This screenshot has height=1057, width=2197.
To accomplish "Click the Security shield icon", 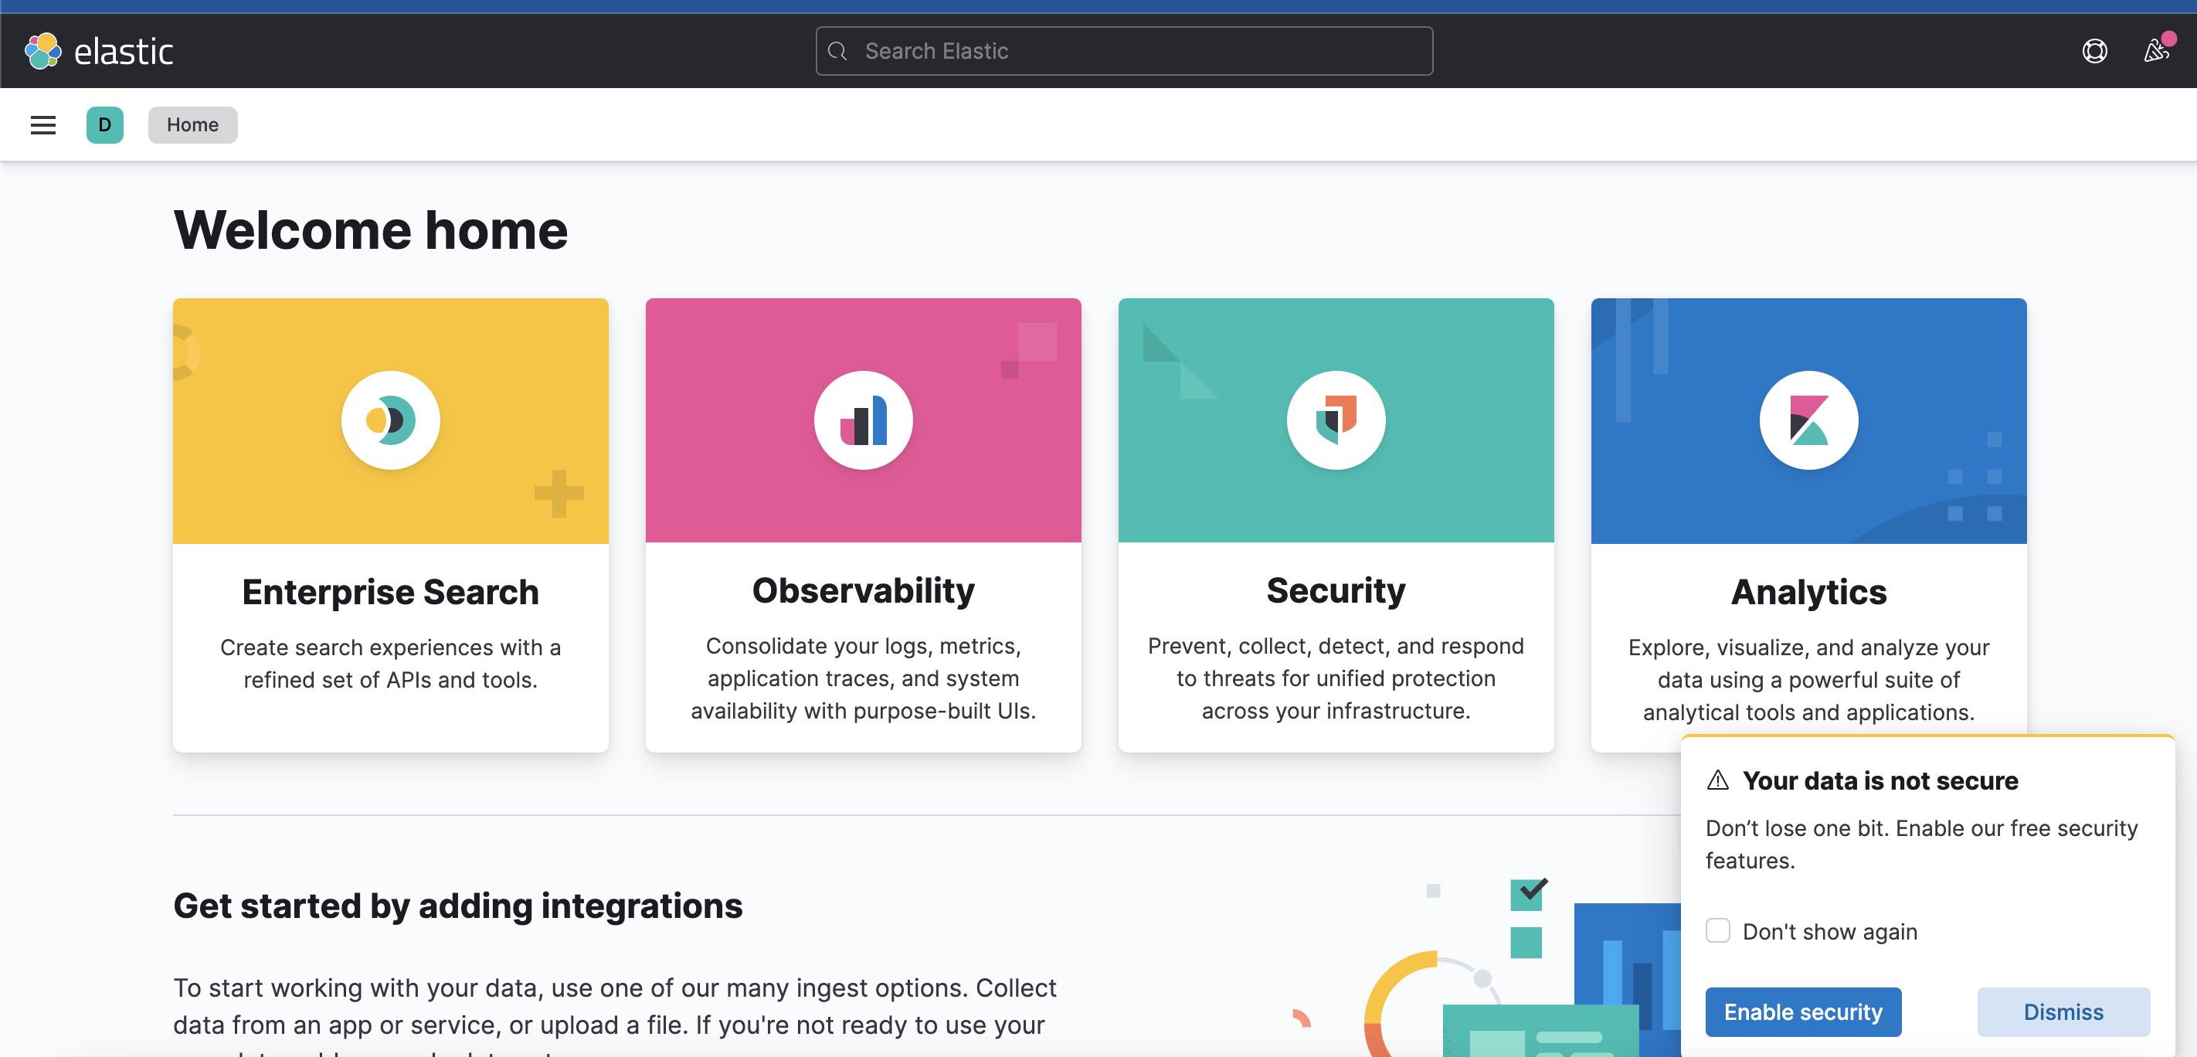I will click(1336, 420).
